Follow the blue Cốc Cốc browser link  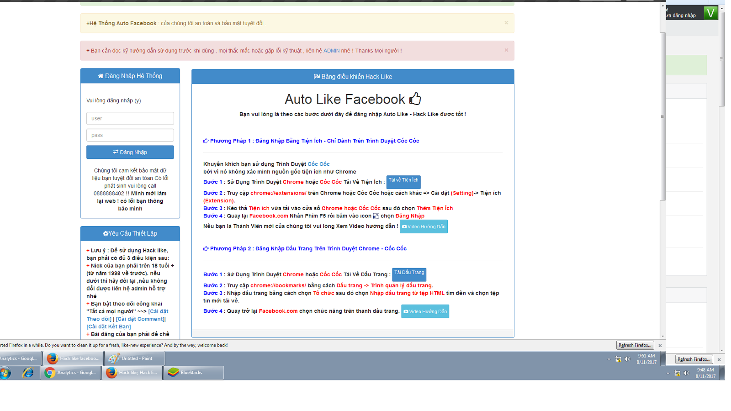coord(318,164)
